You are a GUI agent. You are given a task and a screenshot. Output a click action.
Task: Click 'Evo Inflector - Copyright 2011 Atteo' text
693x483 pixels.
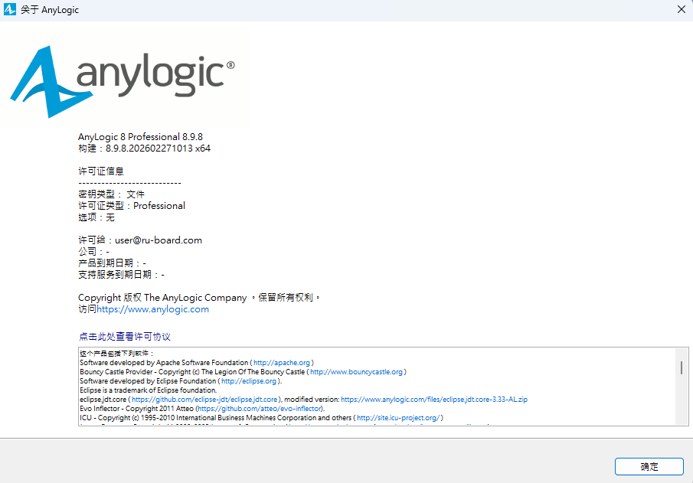[x=136, y=409]
